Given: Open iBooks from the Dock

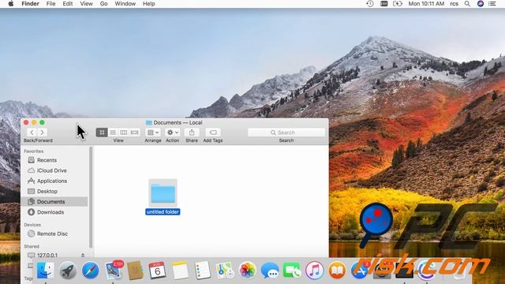Looking at the screenshot, I should click(x=337, y=270).
